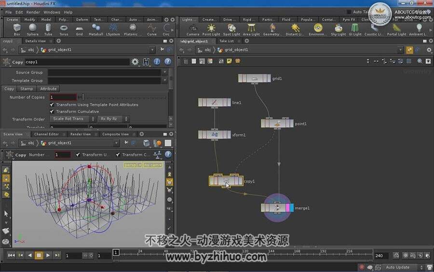Stop playback
Screen dimensions: 434x272
[39, 255]
